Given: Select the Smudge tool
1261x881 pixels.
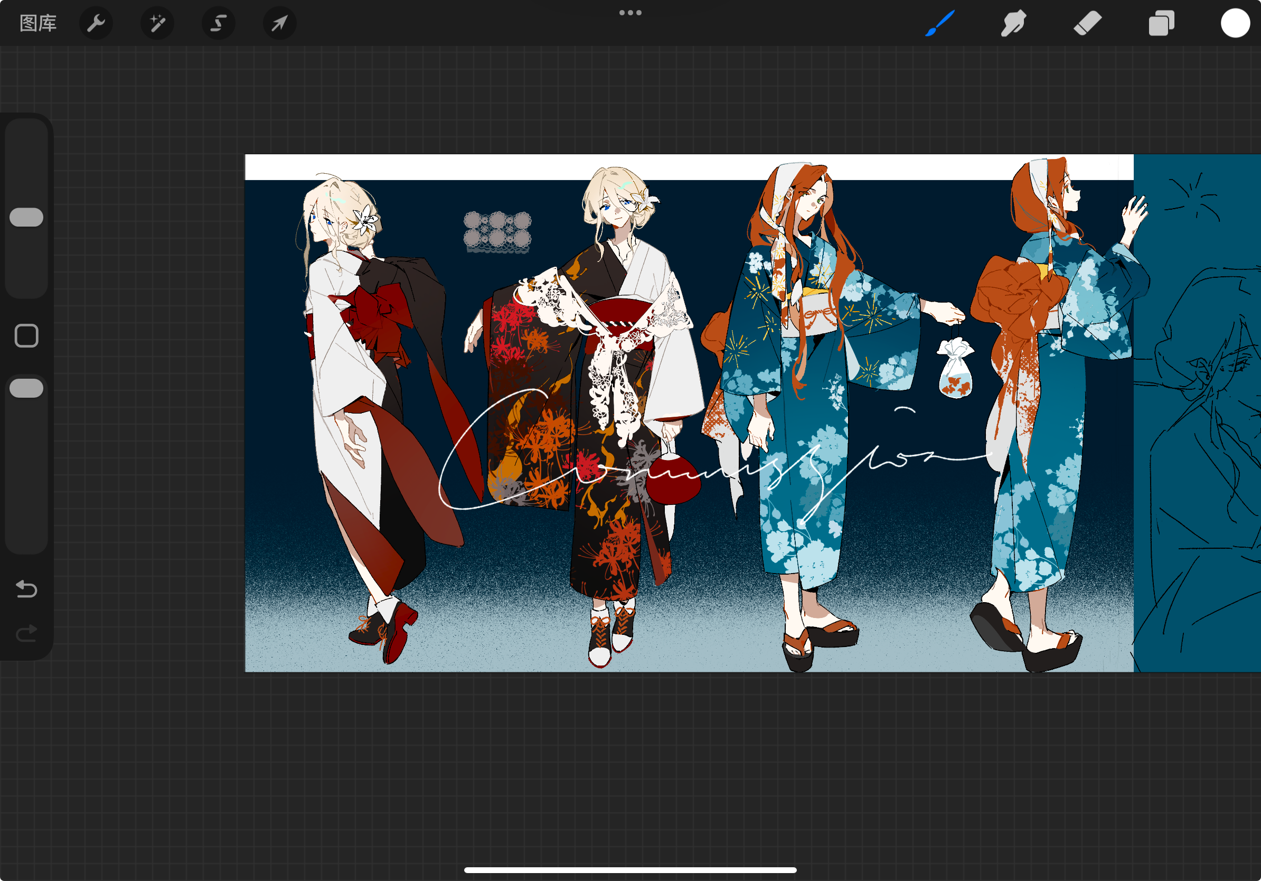Looking at the screenshot, I should pyautogui.click(x=1013, y=23).
